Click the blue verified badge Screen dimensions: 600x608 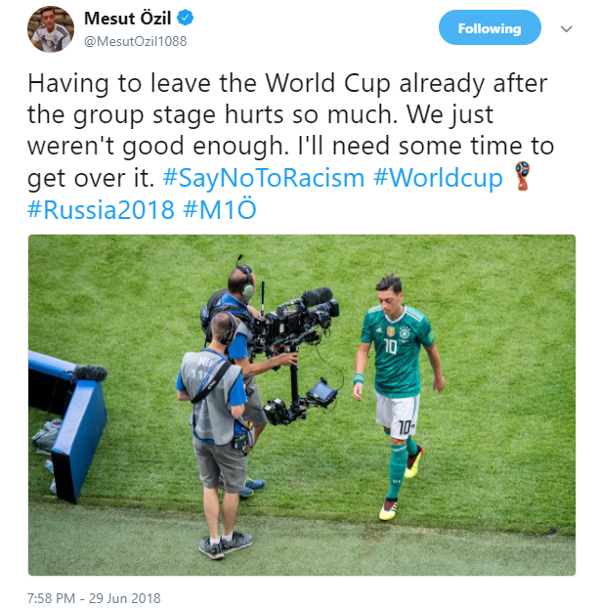pos(183,18)
